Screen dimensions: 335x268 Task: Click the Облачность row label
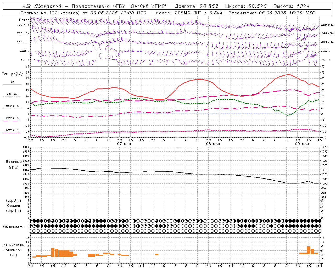click(x=13, y=227)
